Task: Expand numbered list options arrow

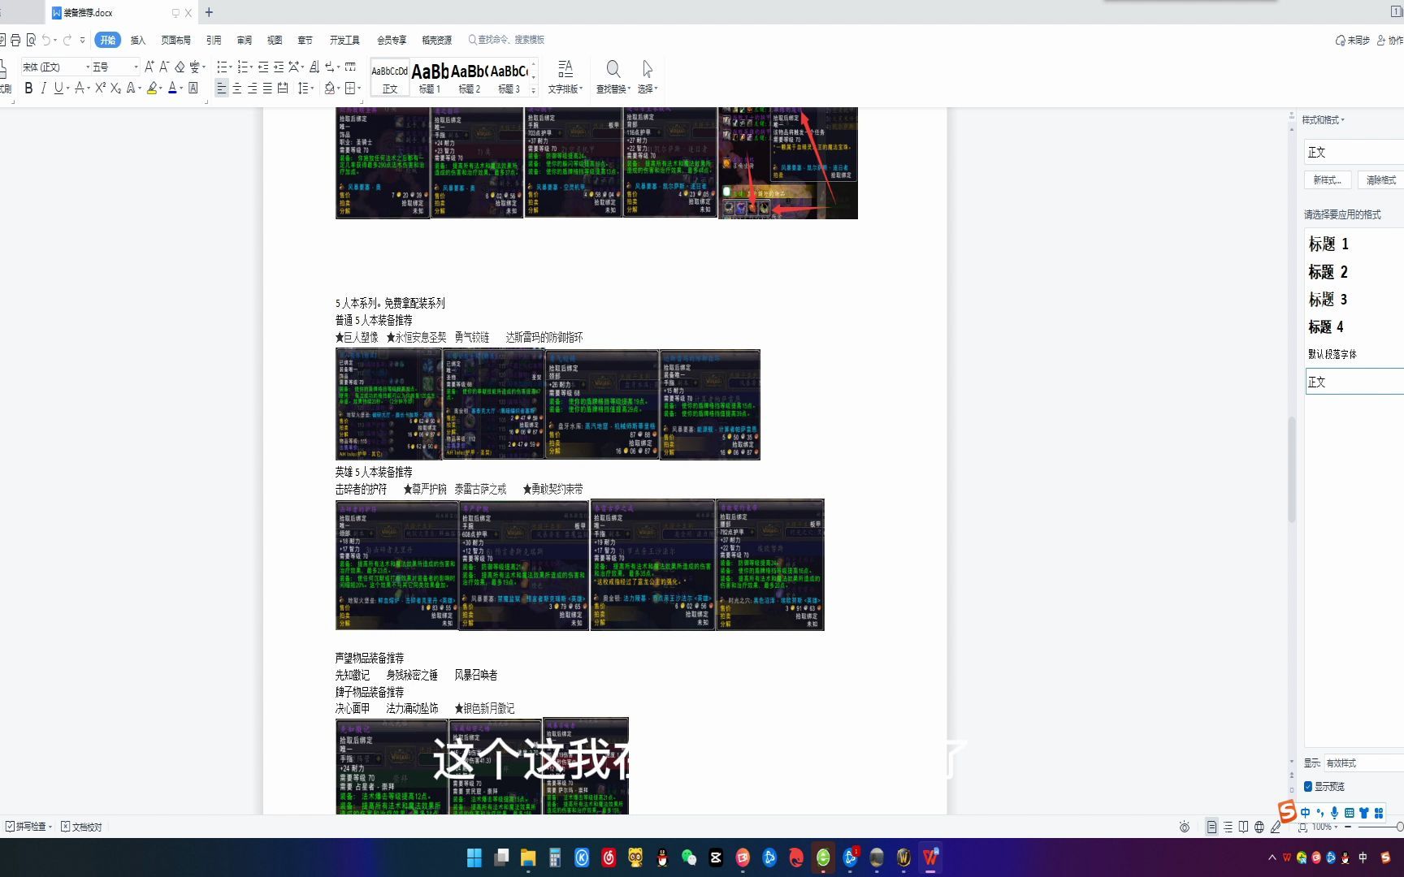Action: (x=250, y=67)
